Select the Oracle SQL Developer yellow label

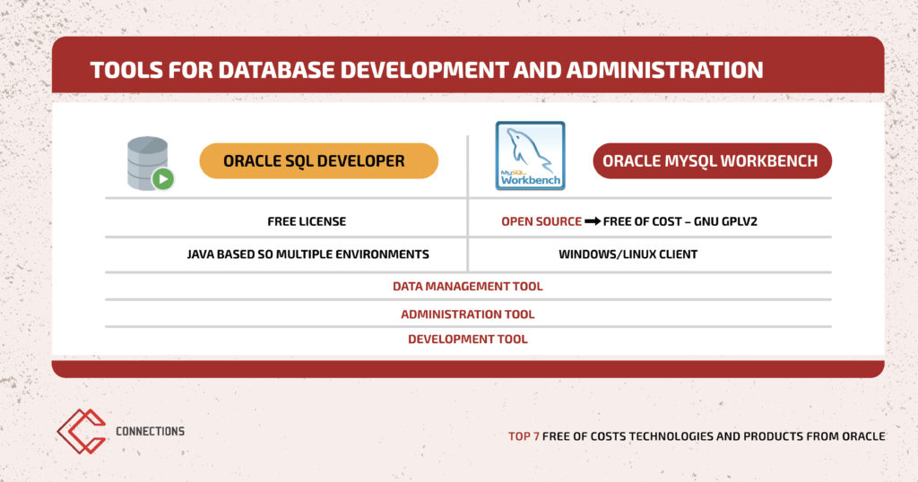[x=319, y=161]
